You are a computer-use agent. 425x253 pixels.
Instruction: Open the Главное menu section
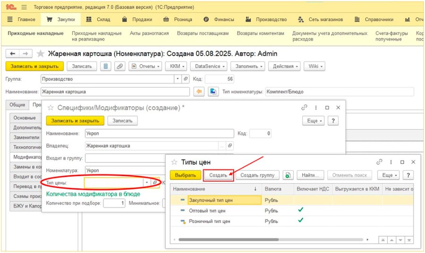(21, 19)
